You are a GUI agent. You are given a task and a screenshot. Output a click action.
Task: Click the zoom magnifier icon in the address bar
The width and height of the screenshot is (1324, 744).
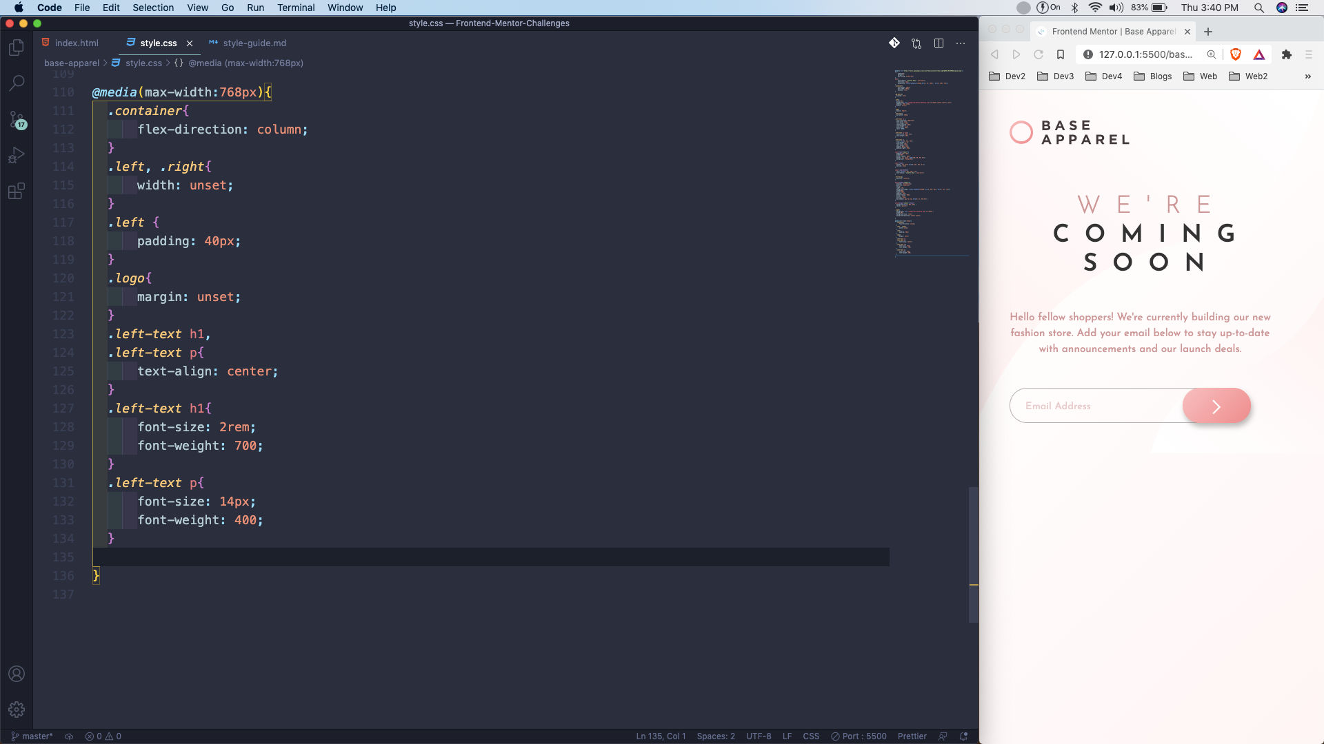point(1212,54)
